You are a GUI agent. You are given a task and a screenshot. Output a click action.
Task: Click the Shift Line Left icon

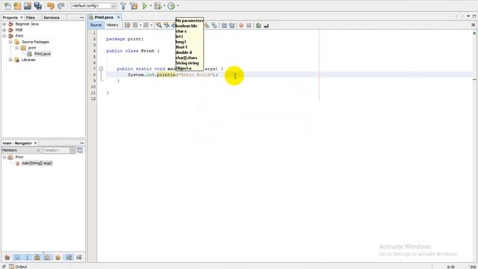tap(224, 25)
